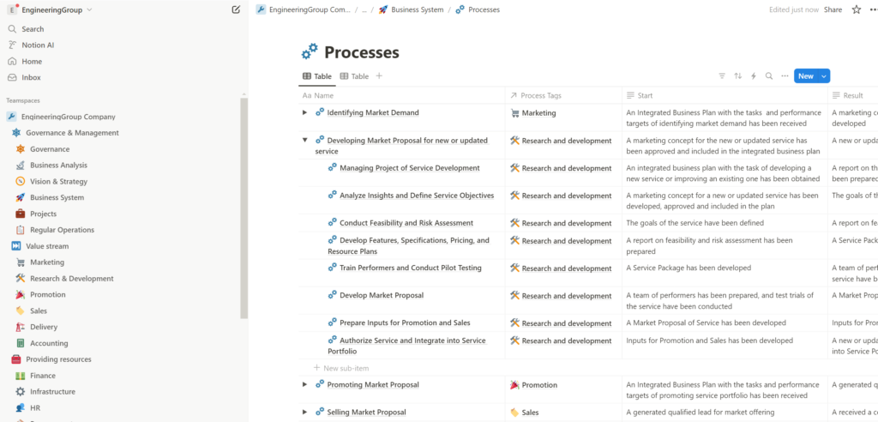Image resolution: width=878 pixels, height=422 pixels.
Task: Open the Inbox in sidebar
Action: coord(31,77)
